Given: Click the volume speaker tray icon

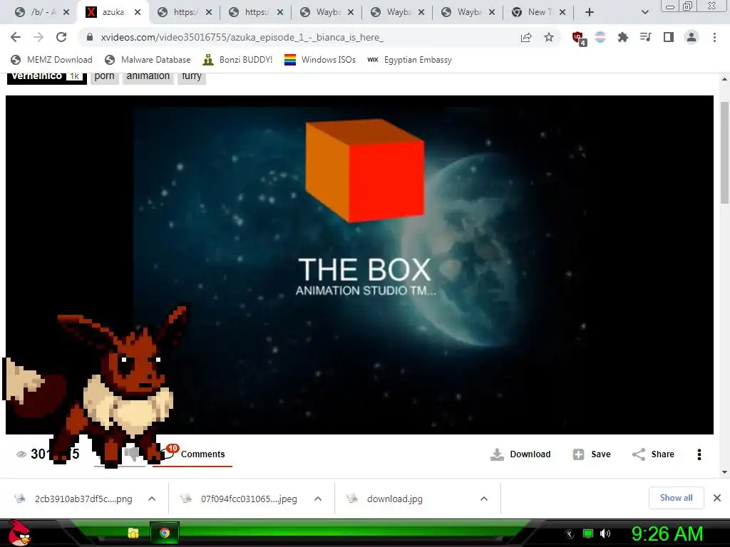Looking at the screenshot, I should pyautogui.click(x=605, y=533).
